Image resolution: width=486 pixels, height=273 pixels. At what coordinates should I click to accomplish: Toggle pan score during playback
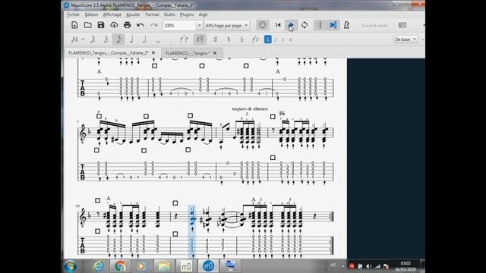(333, 25)
